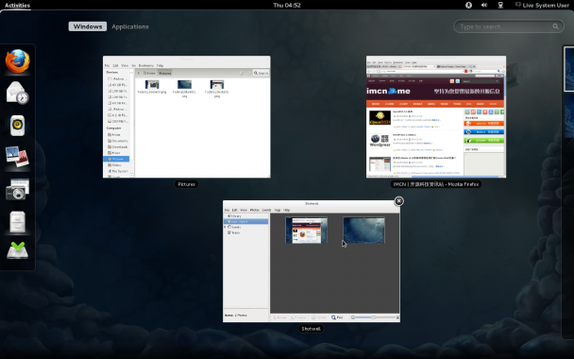Open the clock showing Thu 04:52

[x=287, y=5]
